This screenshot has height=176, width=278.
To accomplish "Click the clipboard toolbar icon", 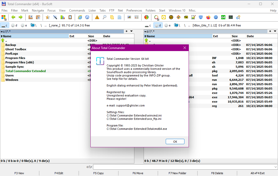I will pos(70,17).
